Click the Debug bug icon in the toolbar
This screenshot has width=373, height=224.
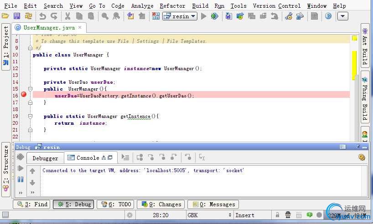[214, 16]
